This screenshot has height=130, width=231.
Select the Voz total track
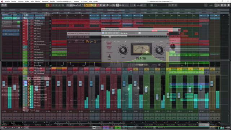point(37,105)
